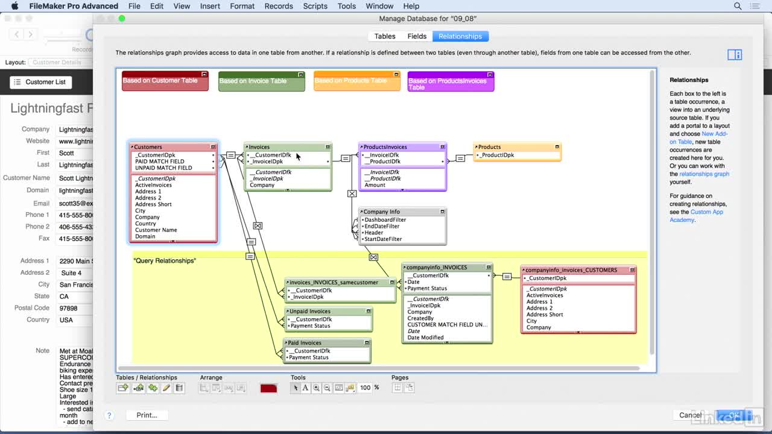The height and width of the screenshot is (434, 772).
Task: Click the equals operator between ProductsInvoices and Products
Action: [460, 159]
